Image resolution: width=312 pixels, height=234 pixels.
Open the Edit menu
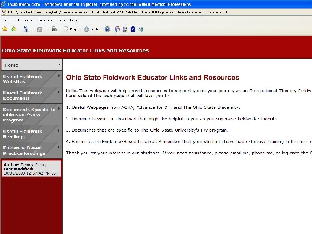(16, 20)
